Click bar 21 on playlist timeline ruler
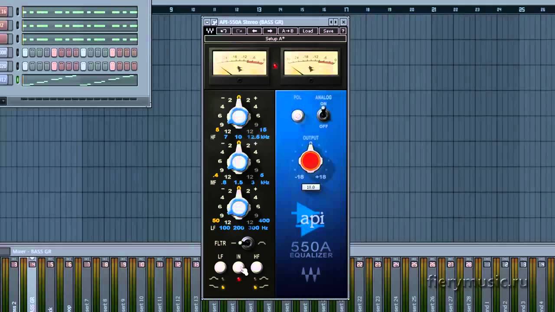The height and width of the screenshot is (312, 555). pos(434,10)
